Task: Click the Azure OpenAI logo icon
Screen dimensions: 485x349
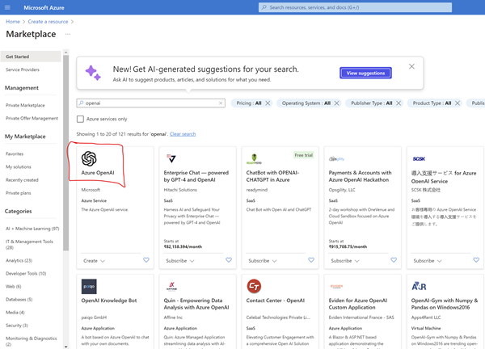Action: (x=89, y=159)
